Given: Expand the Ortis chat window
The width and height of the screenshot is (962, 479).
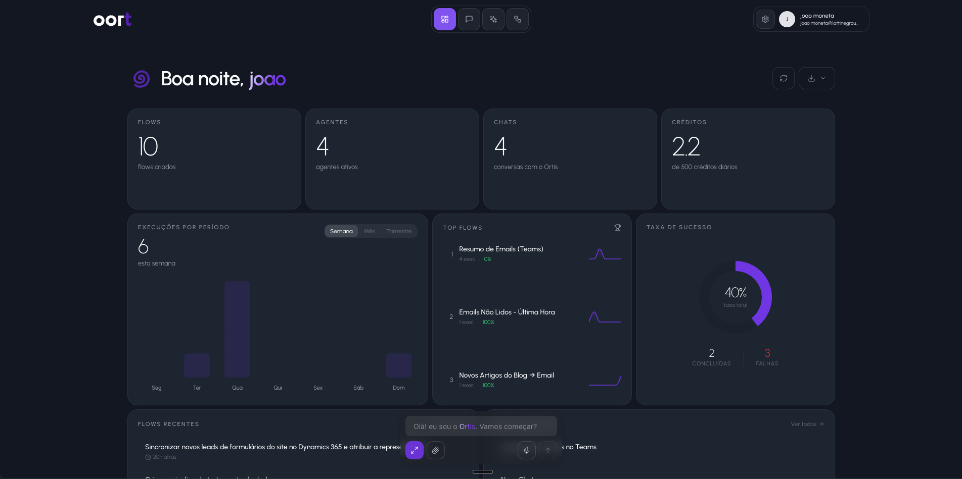Looking at the screenshot, I should coord(414,450).
